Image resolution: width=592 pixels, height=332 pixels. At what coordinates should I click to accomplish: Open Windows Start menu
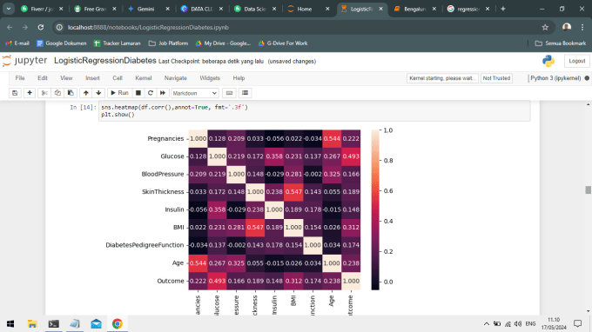pos(10,323)
